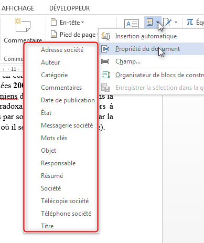Click the Propriété du document icon
204x243 pixels.
105,49
